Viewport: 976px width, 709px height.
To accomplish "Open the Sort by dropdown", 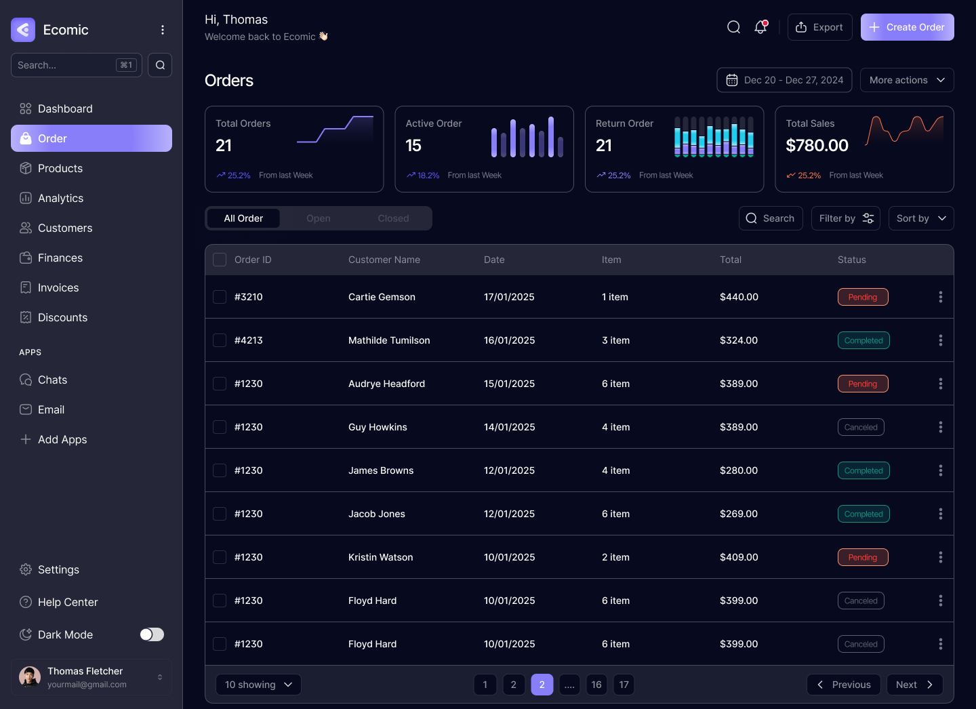I will coord(920,218).
